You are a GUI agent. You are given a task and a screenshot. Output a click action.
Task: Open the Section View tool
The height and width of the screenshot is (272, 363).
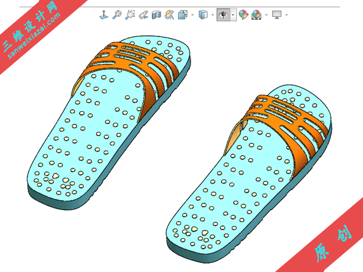[x=156, y=15]
